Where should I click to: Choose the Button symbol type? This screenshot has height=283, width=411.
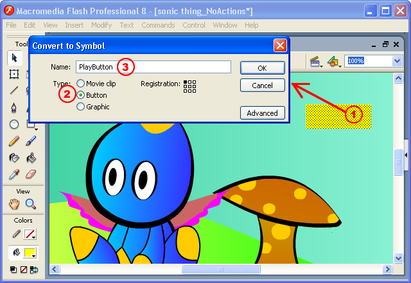[80, 95]
